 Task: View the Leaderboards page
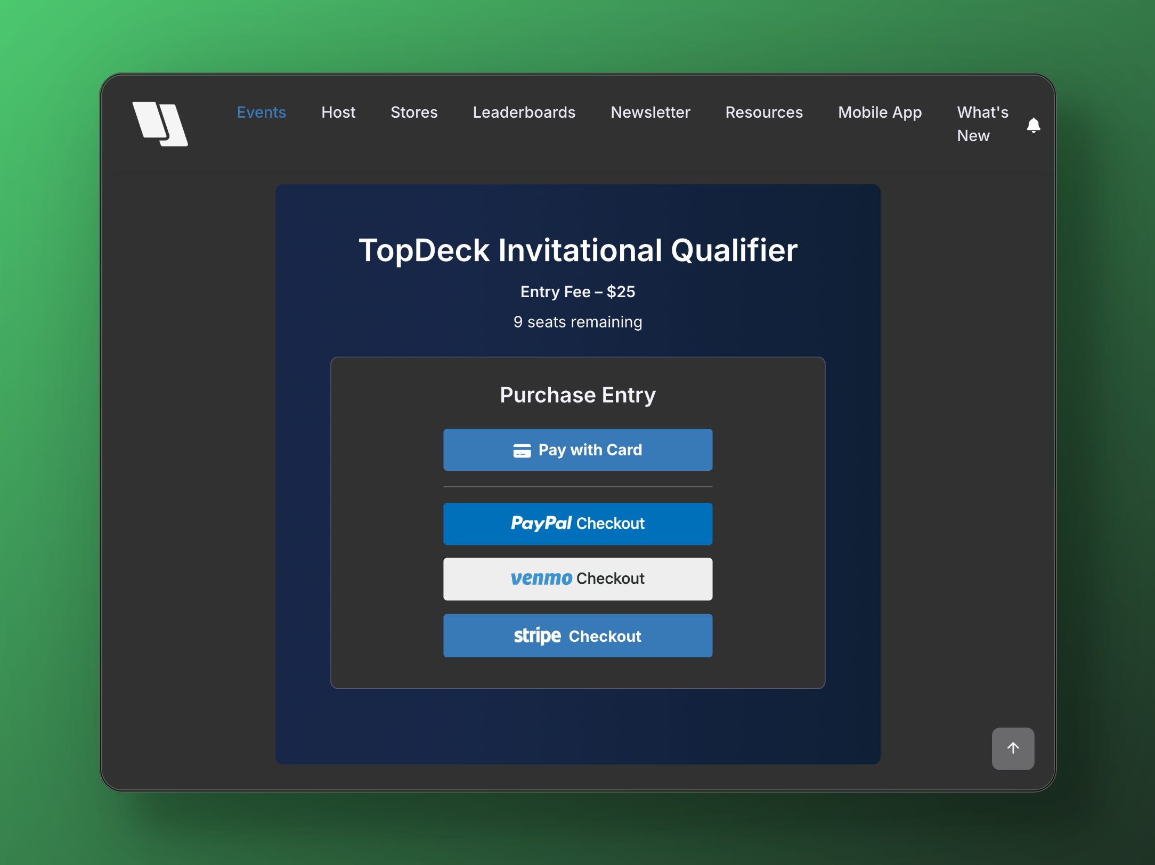click(524, 112)
